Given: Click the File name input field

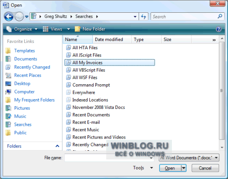Looking at the screenshot, I should tap(109, 158).
